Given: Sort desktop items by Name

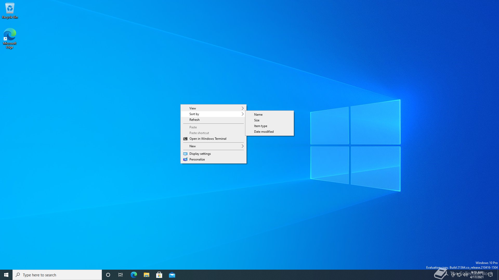Looking at the screenshot, I should (258, 115).
